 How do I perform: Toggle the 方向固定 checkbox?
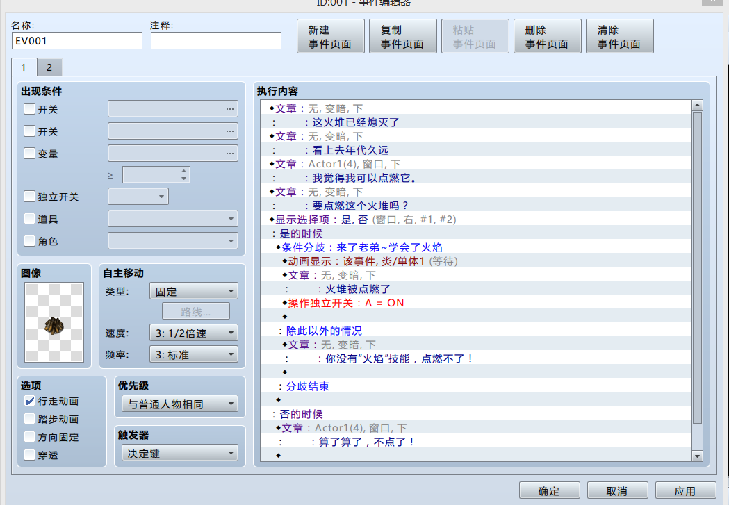(x=29, y=437)
